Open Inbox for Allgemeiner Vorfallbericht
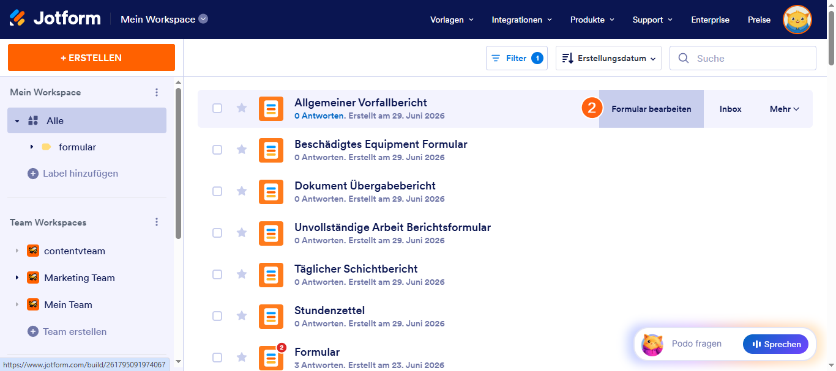Viewport: 836px width, 371px height. (x=730, y=109)
